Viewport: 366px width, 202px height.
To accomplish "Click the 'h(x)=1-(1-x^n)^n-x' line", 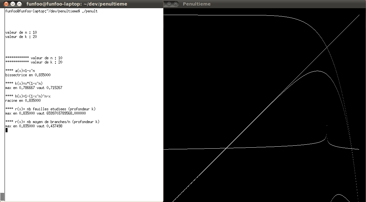I will click(28, 96).
